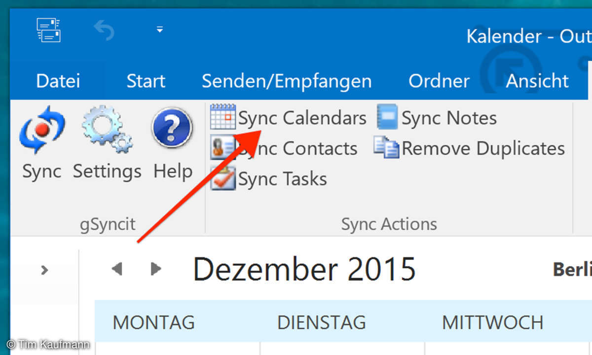
Task: Expand the collapsed folder pane chevron
Action: [x=44, y=270]
